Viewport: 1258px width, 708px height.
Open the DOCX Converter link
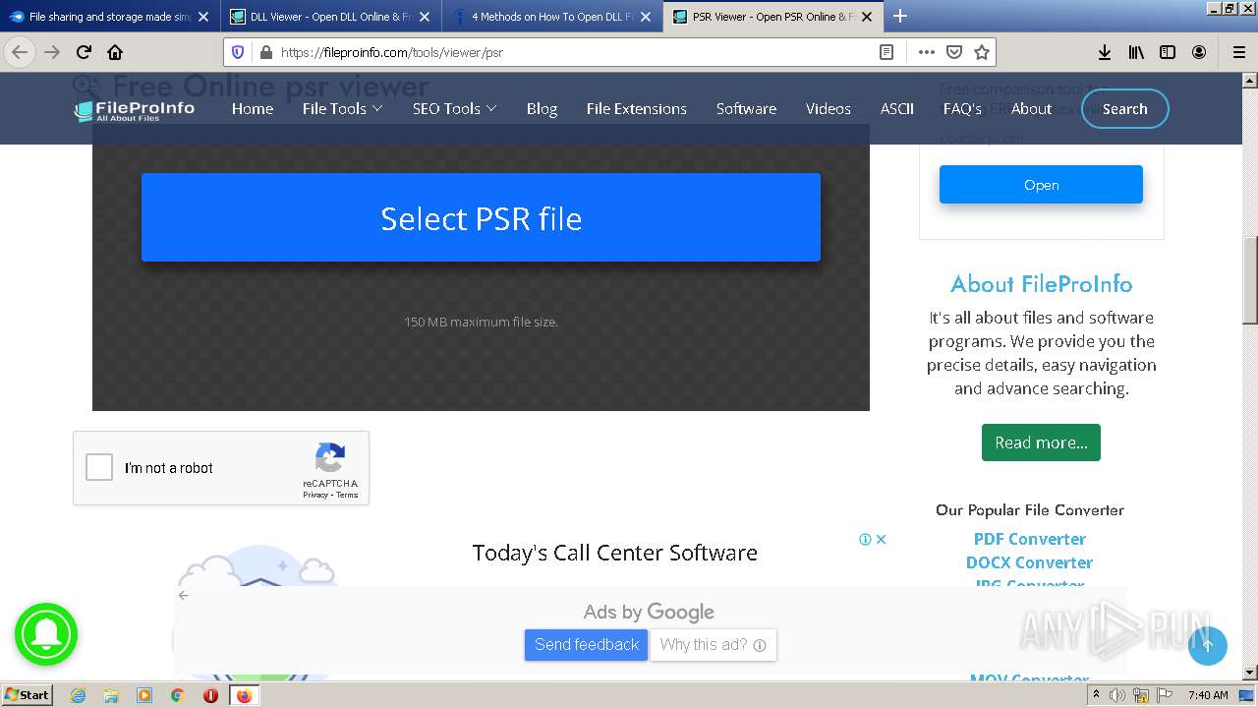click(x=1030, y=562)
